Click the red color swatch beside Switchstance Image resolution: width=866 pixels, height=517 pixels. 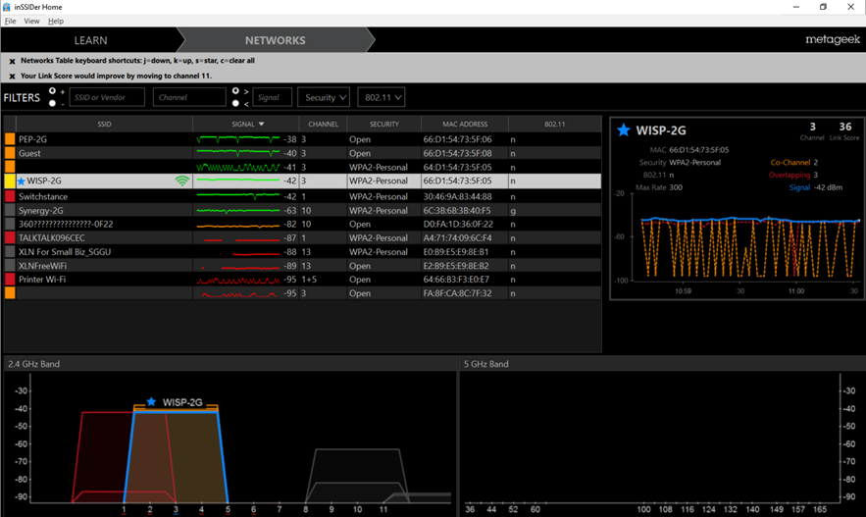click(x=10, y=196)
